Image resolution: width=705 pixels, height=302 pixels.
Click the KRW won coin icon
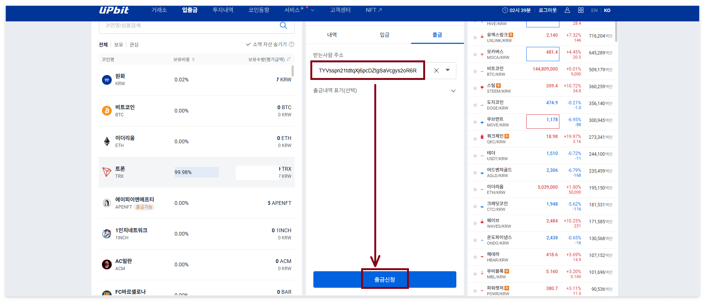coord(107,80)
